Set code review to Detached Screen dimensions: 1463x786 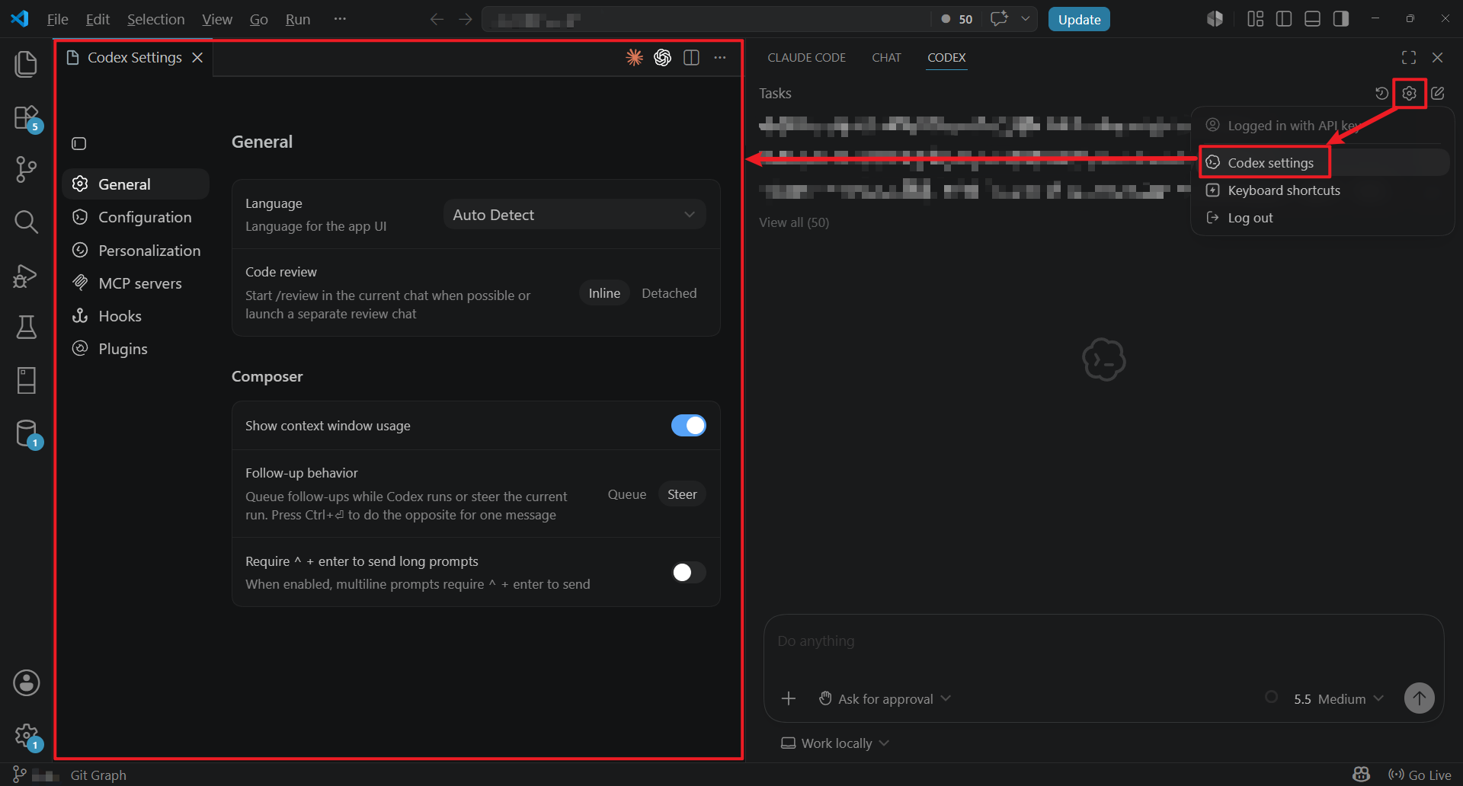pos(669,293)
